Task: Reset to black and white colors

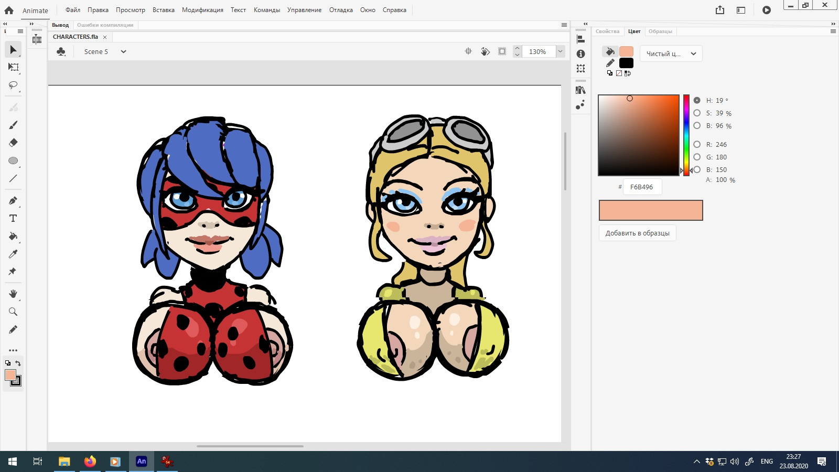Action: coord(610,73)
